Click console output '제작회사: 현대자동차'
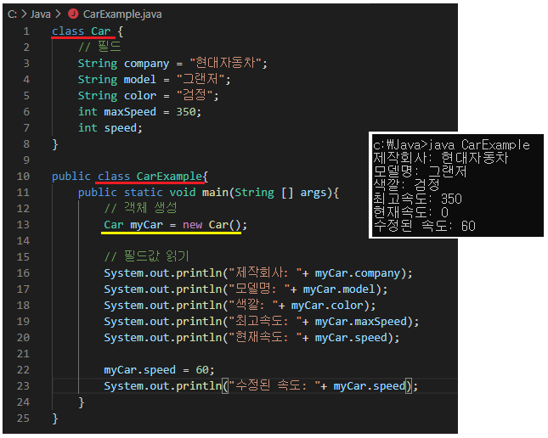Screen dimensions: 548x438 tap(440, 158)
